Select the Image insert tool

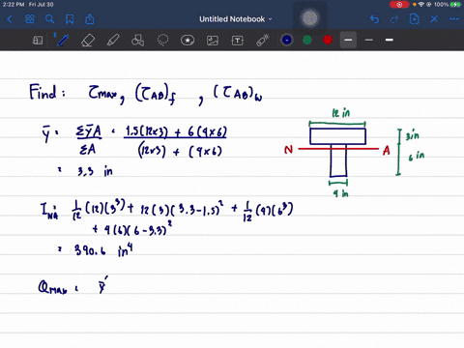tap(213, 41)
